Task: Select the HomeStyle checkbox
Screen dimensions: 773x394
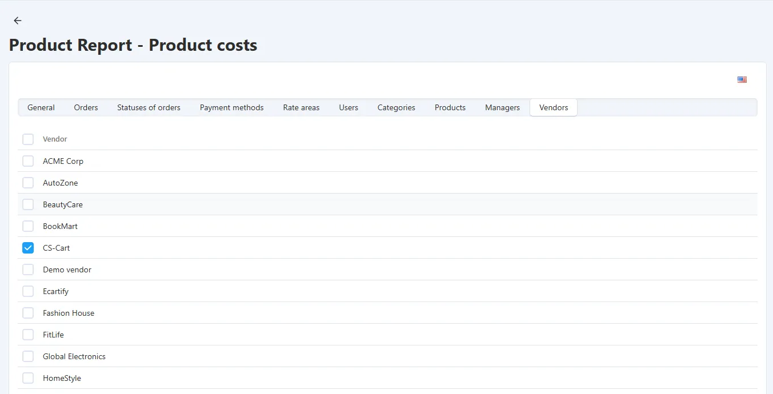Action: click(28, 378)
